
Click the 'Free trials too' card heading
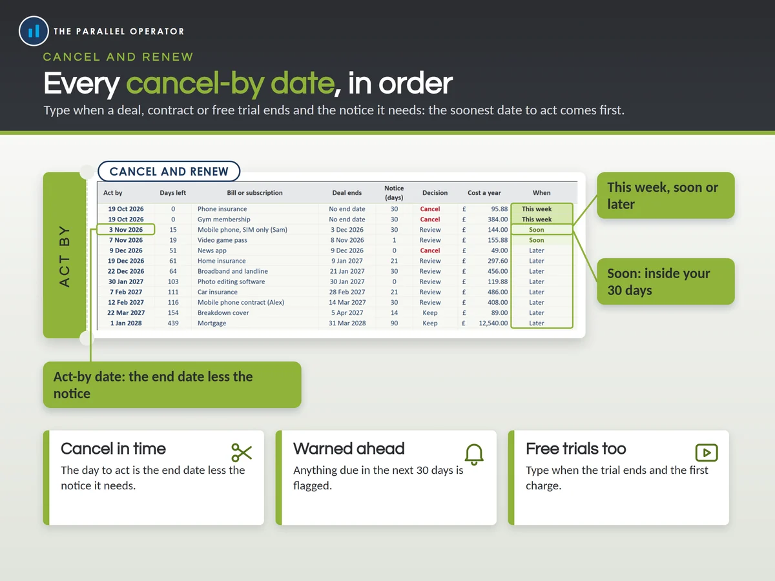576,449
